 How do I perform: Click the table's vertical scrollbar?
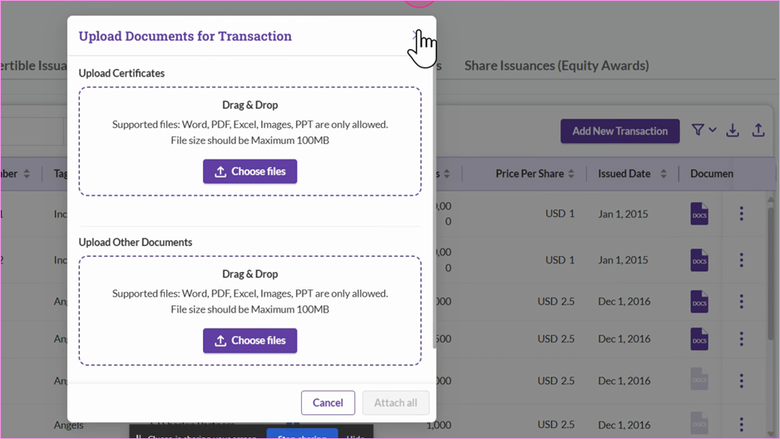coord(771,274)
